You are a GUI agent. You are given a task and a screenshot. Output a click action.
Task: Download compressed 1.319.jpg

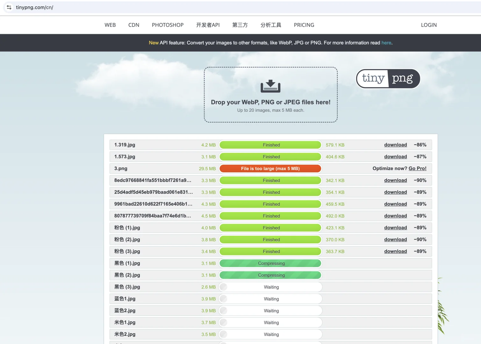pyautogui.click(x=396, y=145)
